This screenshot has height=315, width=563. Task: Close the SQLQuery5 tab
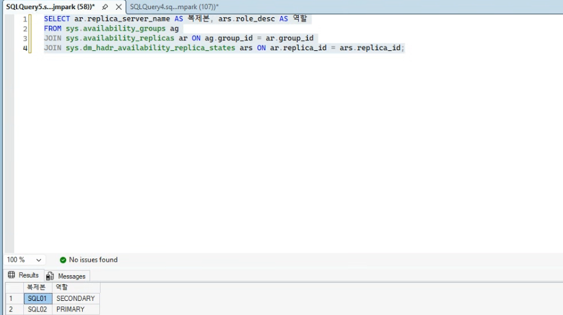tap(118, 7)
